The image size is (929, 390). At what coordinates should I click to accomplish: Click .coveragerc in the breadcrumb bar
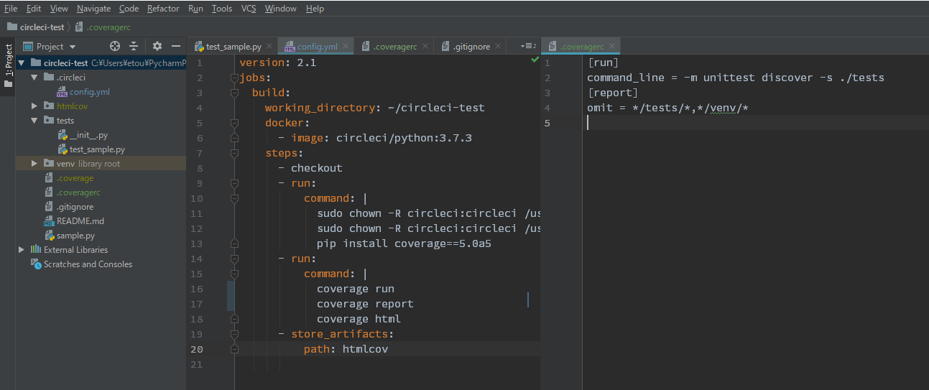click(103, 27)
